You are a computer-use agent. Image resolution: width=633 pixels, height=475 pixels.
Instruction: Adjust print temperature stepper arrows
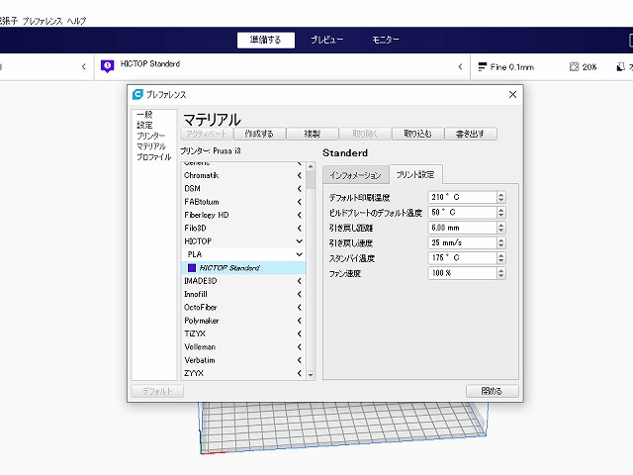tap(501, 197)
